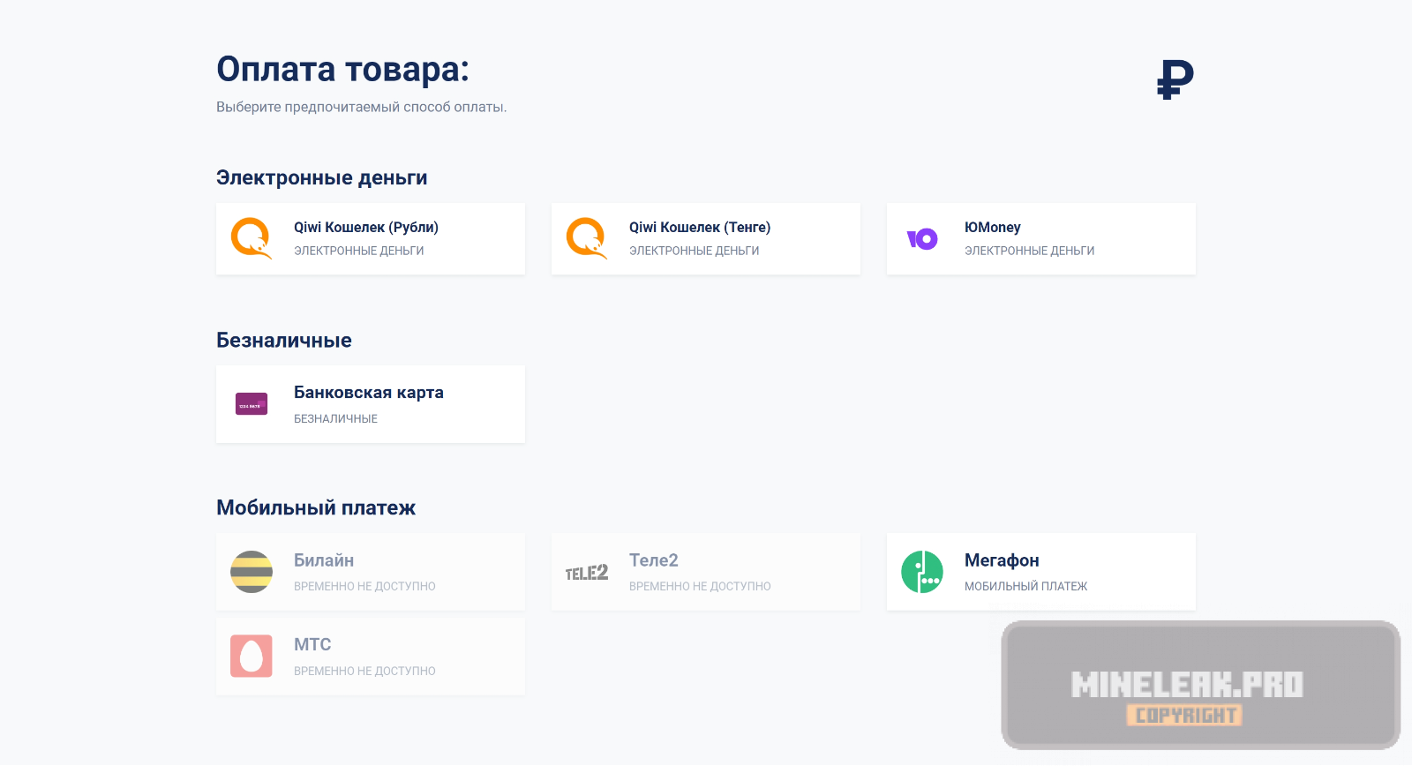The image size is (1412, 766).
Task: Pay with Банковская карта label
Action: click(369, 393)
